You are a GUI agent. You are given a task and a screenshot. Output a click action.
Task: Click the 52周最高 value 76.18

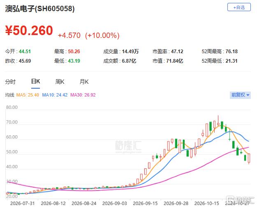(232, 52)
